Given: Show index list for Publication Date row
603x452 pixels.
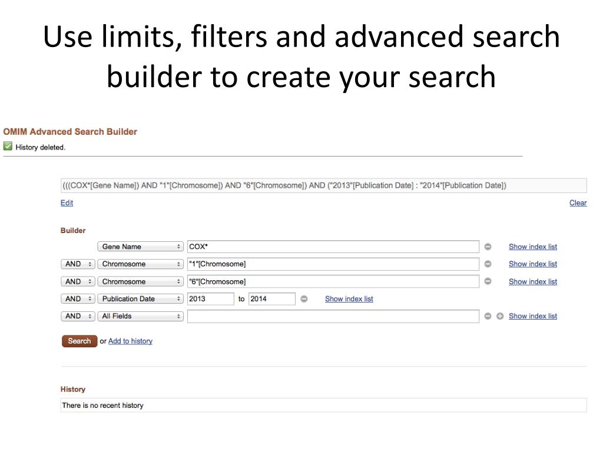Looking at the screenshot, I should coord(349,298).
